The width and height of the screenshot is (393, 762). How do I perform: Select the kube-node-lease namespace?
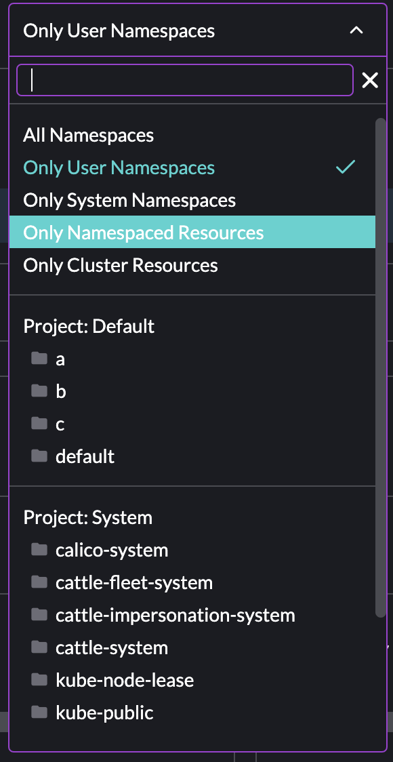[x=124, y=680]
